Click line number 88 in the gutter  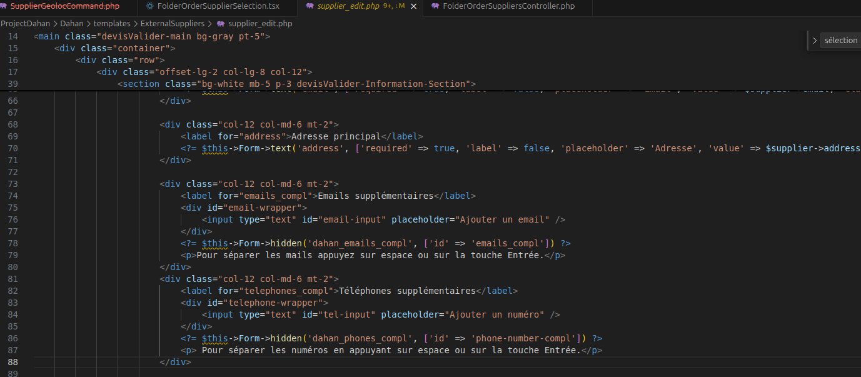[x=13, y=362]
